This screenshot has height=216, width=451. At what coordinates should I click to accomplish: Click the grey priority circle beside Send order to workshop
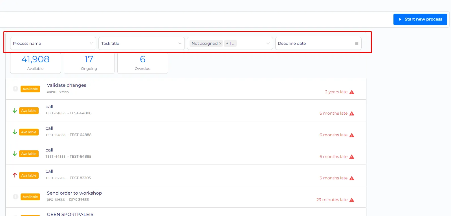tap(16, 197)
